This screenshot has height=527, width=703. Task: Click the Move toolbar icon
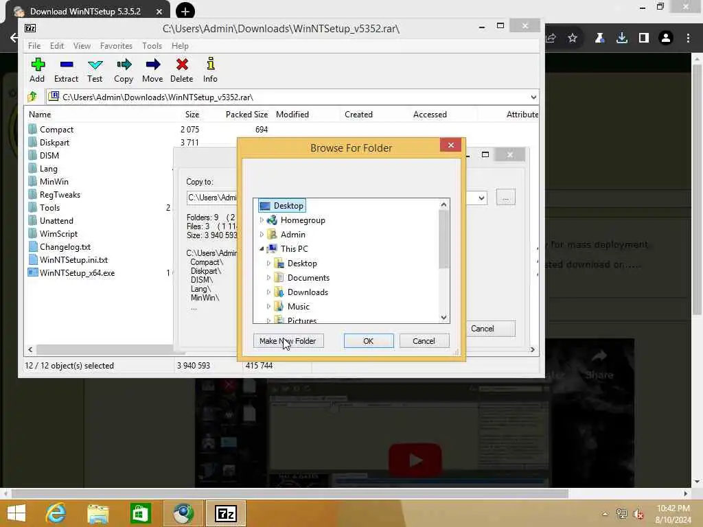tap(152, 70)
